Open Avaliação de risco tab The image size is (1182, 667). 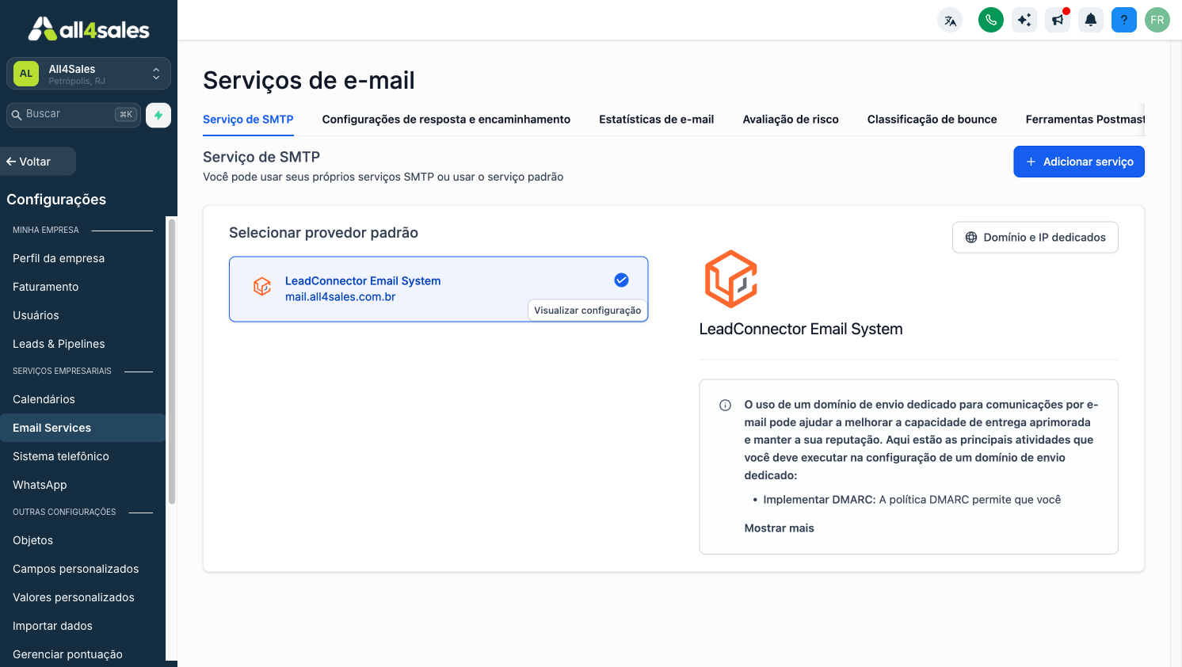pyautogui.click(x=791, y=120)
